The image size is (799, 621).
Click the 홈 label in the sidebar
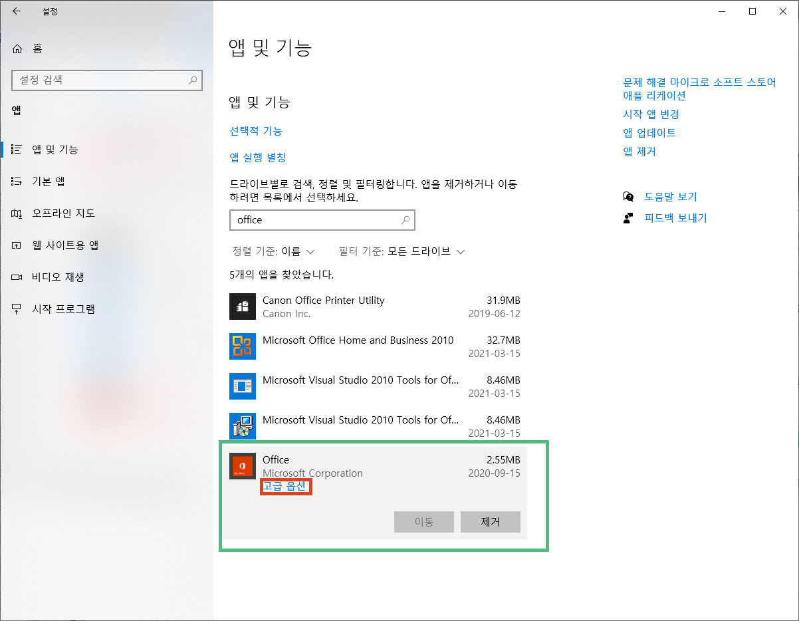coord(37,49)
